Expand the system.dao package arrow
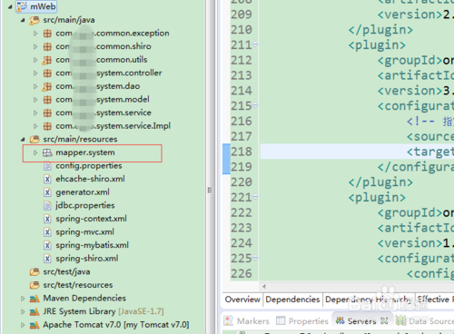Viewport: 454px width, 334px height. coord(35,86)
